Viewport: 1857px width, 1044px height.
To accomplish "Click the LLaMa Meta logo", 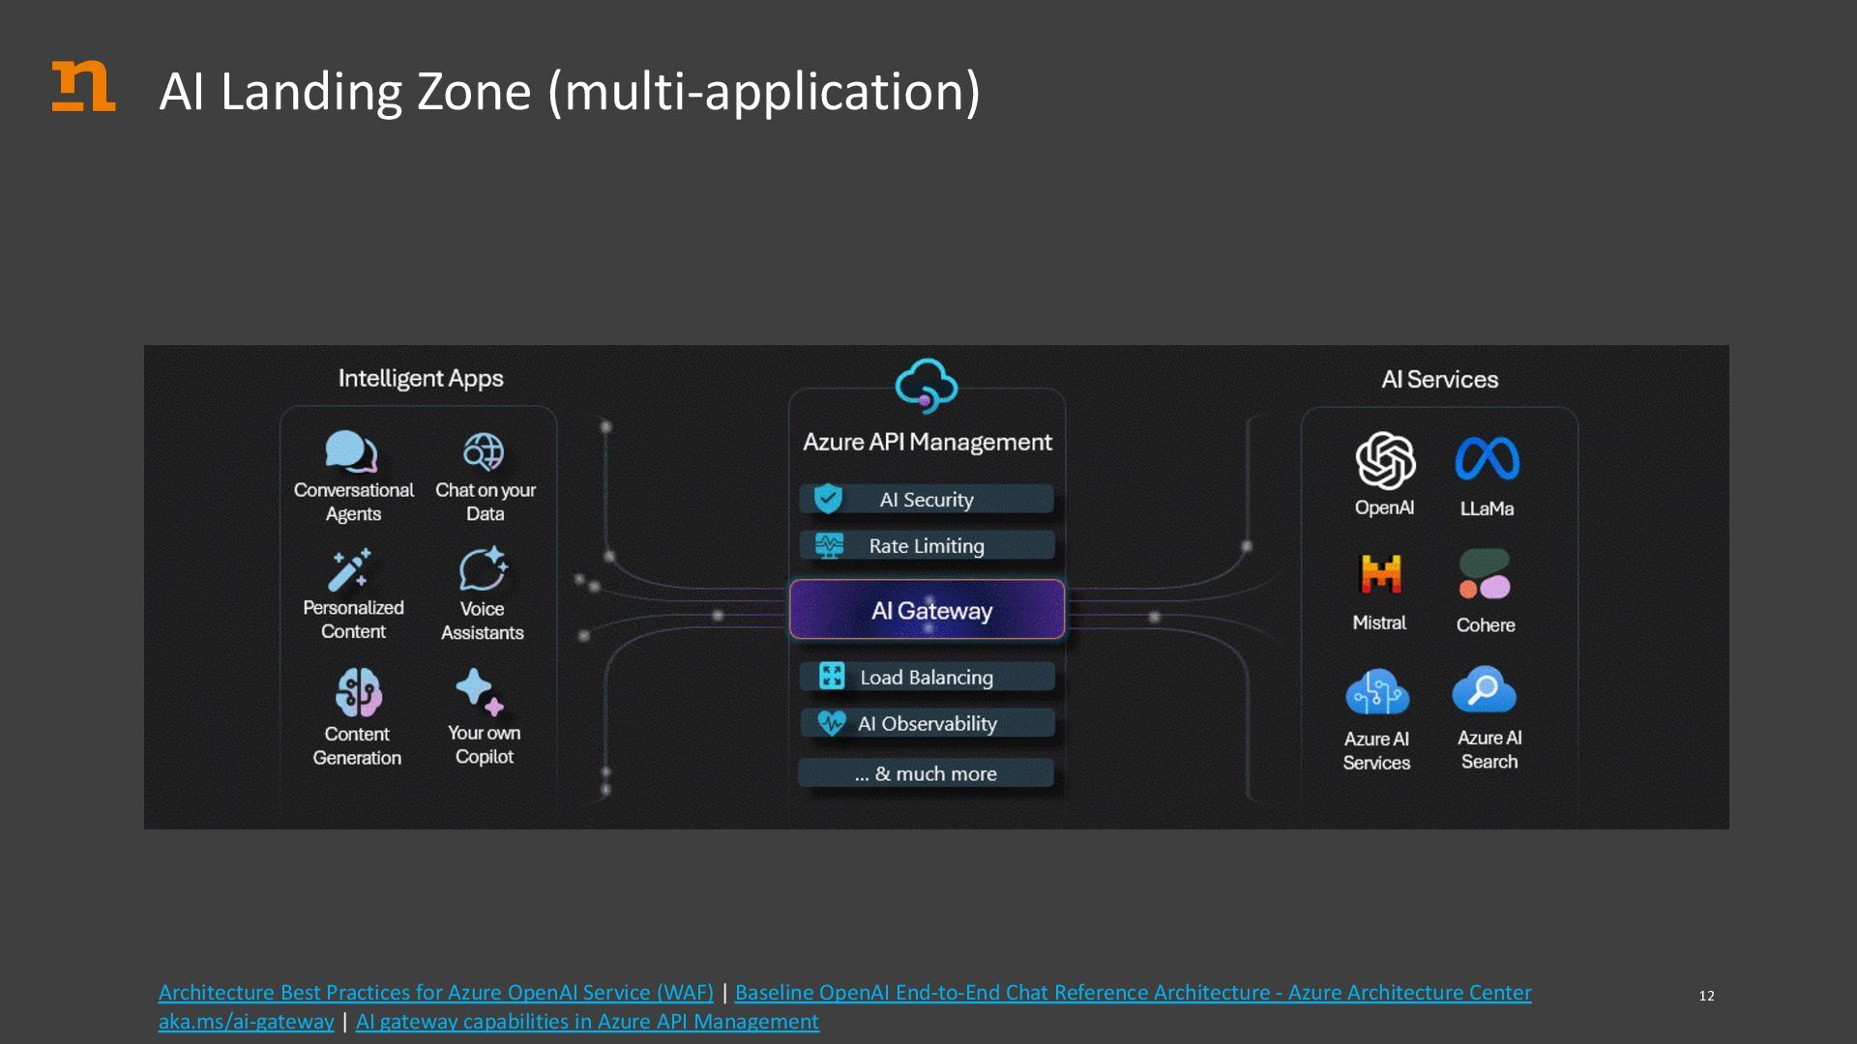I will pos(1488,459).
